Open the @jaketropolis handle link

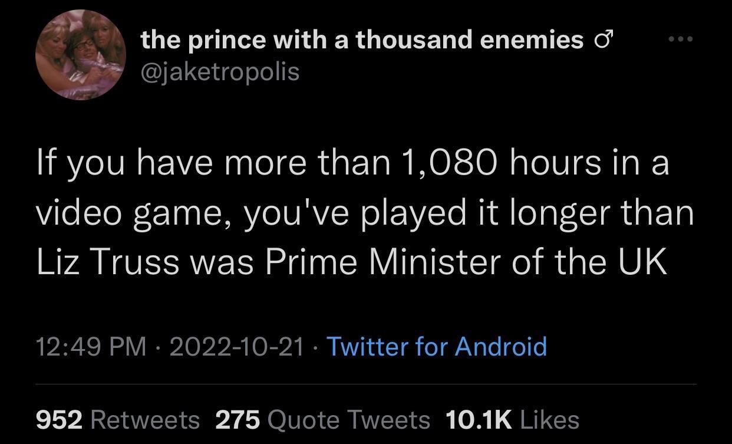220,72
